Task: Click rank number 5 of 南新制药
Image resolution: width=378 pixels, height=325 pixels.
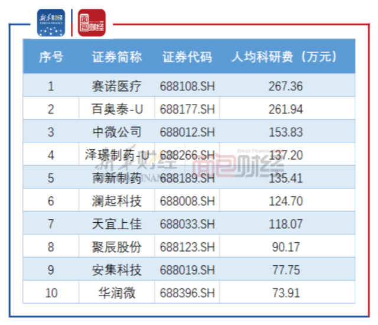Action: (51, 178)
